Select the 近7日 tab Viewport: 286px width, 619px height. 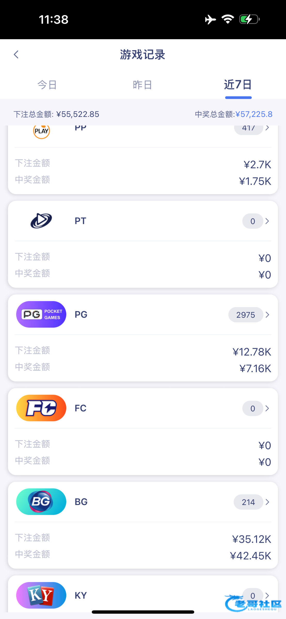coord(238,85)
